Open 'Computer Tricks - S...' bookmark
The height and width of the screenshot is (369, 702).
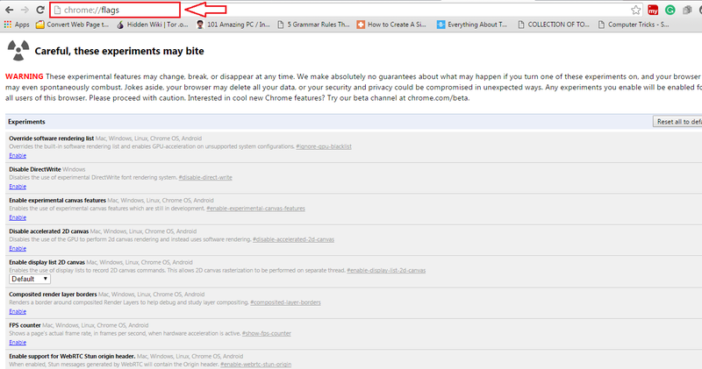pos(634,25)
